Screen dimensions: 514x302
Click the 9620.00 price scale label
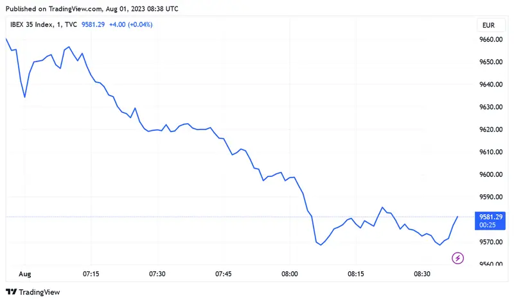(x=492, y=130)
